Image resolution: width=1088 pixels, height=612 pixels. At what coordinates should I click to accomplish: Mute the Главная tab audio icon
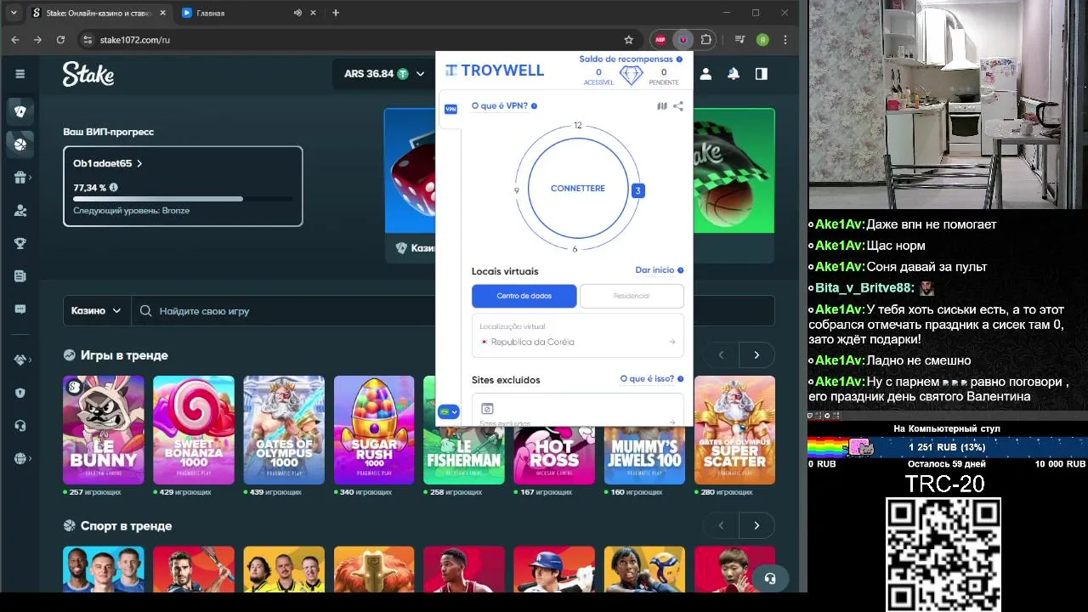tap(297, 13)
